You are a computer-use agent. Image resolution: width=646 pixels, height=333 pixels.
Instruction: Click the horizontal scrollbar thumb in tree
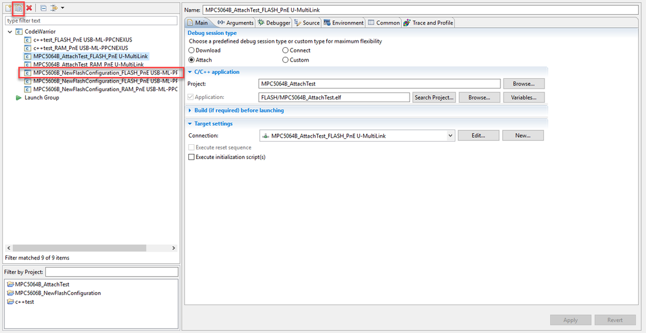[80, 248]
